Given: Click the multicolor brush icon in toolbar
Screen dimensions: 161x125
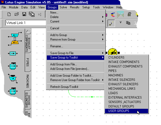Looking at the screenshot, I should 113,14.
